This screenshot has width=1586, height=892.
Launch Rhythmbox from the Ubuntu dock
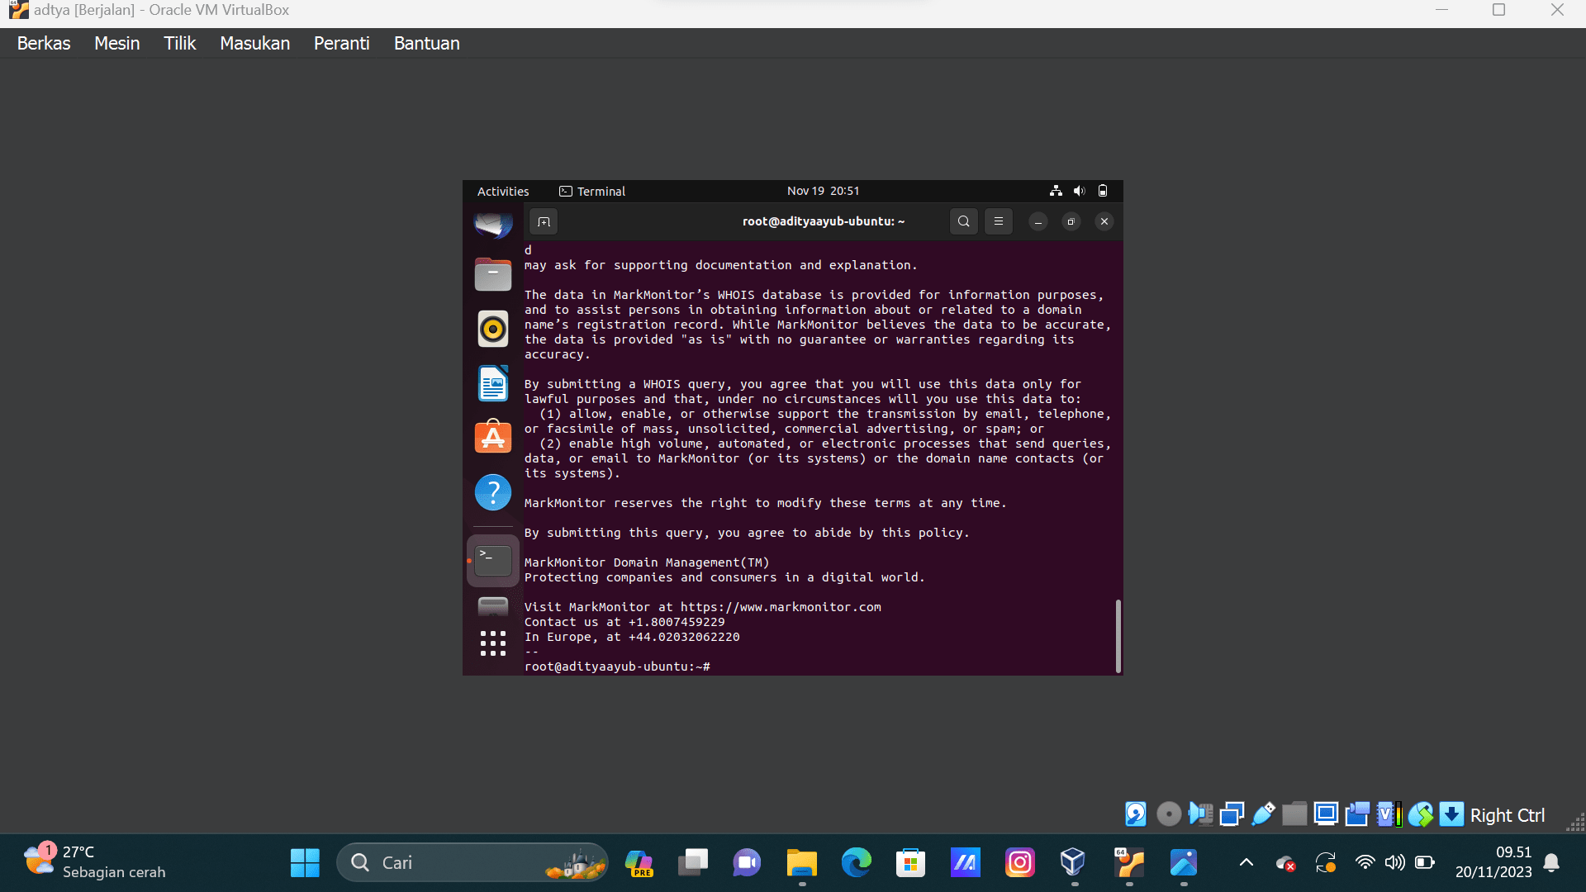pyautogui.click(x=493, y=329)
